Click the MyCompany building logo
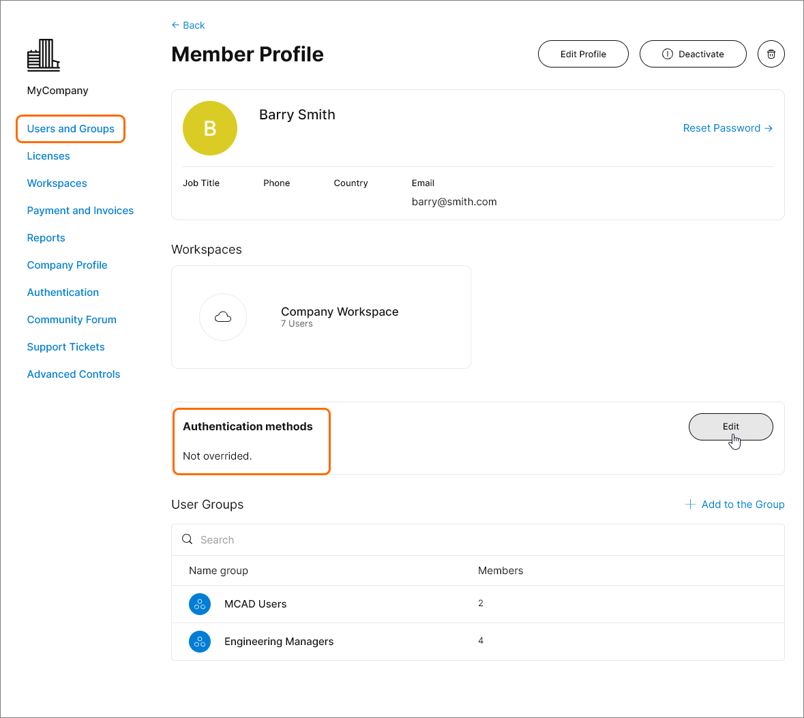This screenshot has width=804, height=718. point(44,55)
